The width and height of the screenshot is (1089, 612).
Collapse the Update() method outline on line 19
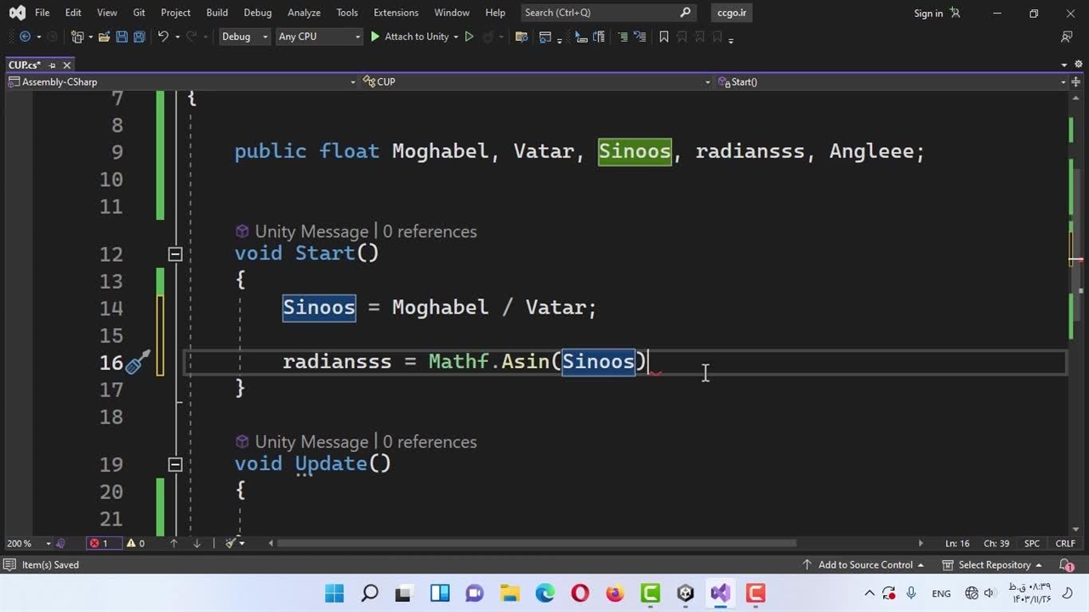(x=174, y=464)
